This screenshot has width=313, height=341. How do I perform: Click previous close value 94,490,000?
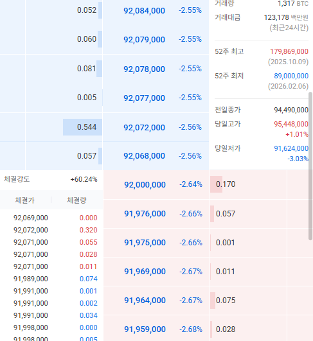coord(291,110)
